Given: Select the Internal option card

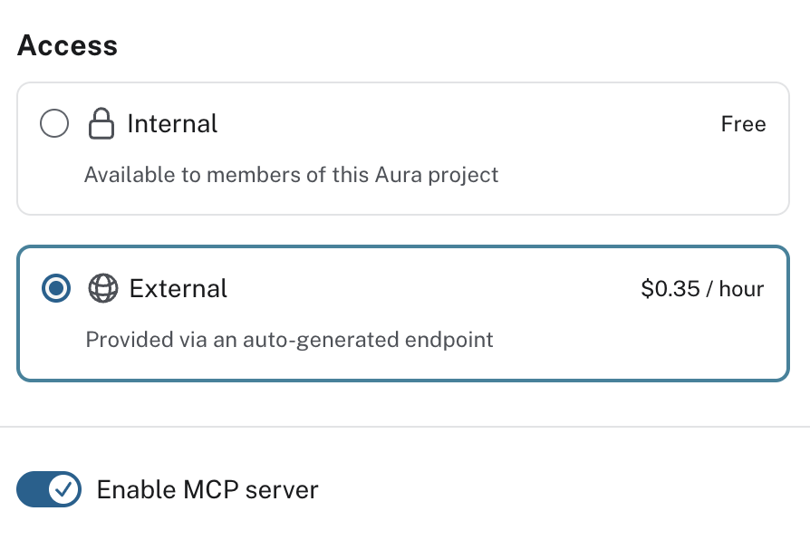Looking at the screenshot, I should [403, 148].
